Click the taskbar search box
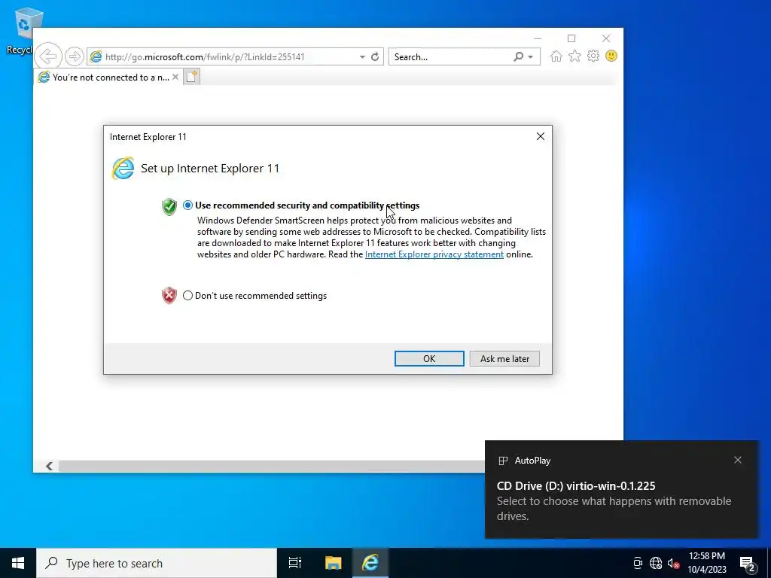Image resolution: width=771 pixels, height=578 pixels. (x=157, y=563)
